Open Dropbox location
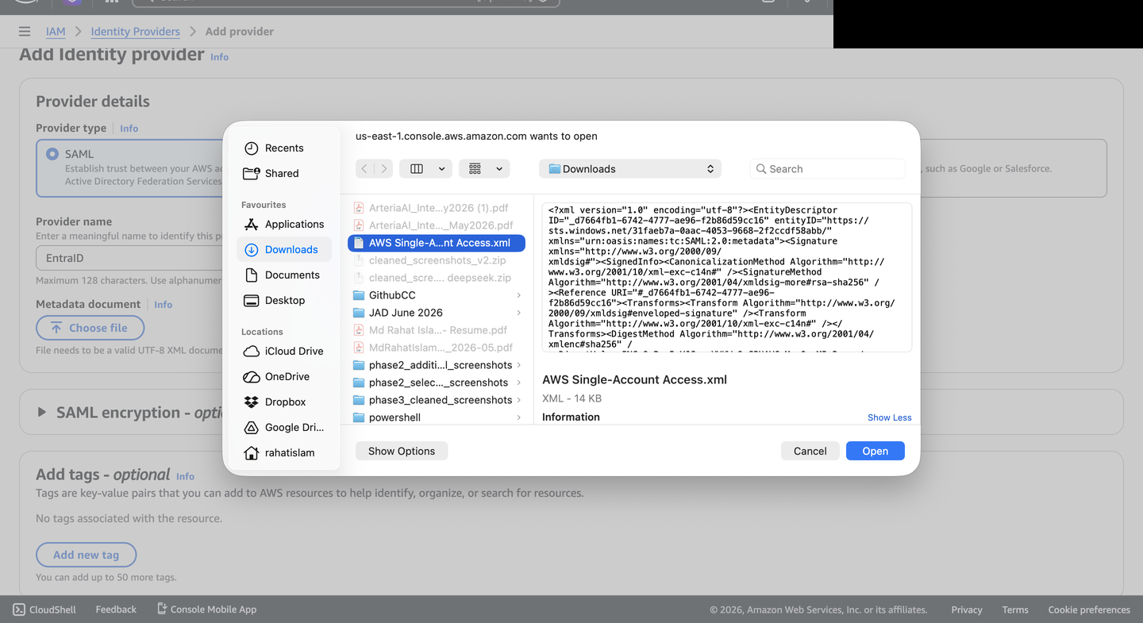1143x623 pixels. 275,402
